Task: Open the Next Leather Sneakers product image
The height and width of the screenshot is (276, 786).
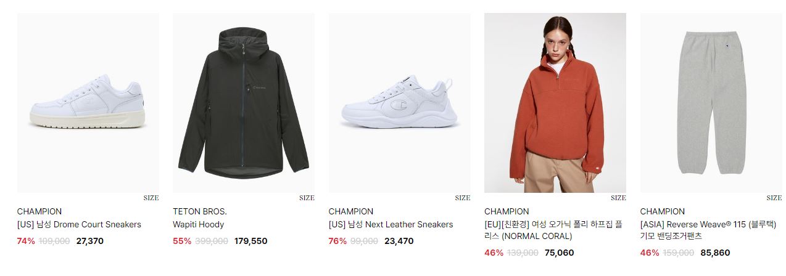Action: point(399,103)
